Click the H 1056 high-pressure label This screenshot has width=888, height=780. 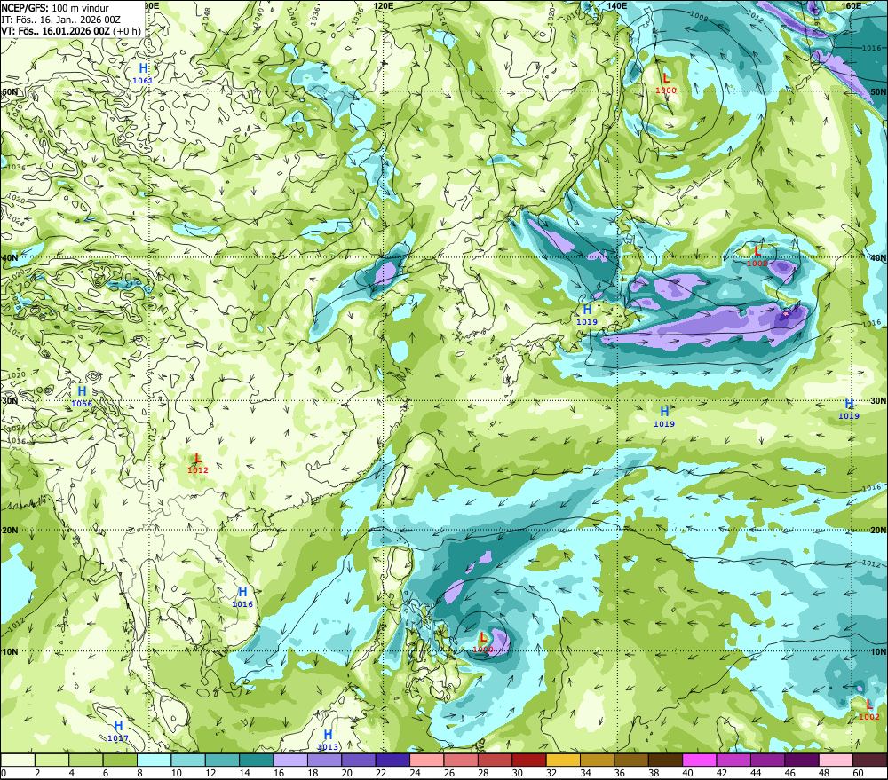82,397
